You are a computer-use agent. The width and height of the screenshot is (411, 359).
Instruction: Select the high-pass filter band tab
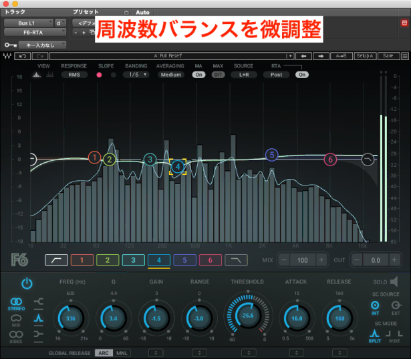(x=56, y=260)
